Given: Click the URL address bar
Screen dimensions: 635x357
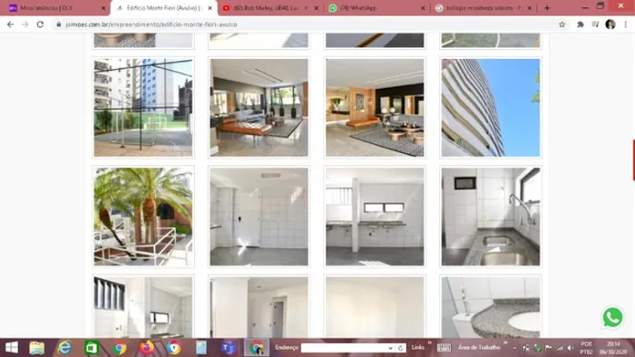Looking at the screenshot, I should pos(310,24).
